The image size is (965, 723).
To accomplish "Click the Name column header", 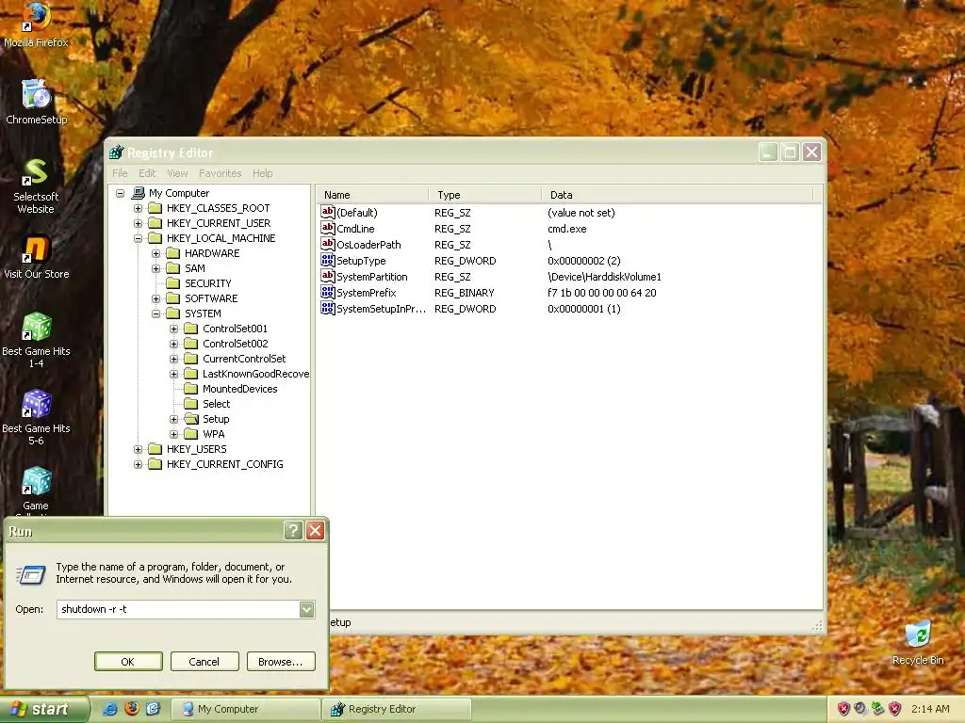I will [x=372, y=195].
